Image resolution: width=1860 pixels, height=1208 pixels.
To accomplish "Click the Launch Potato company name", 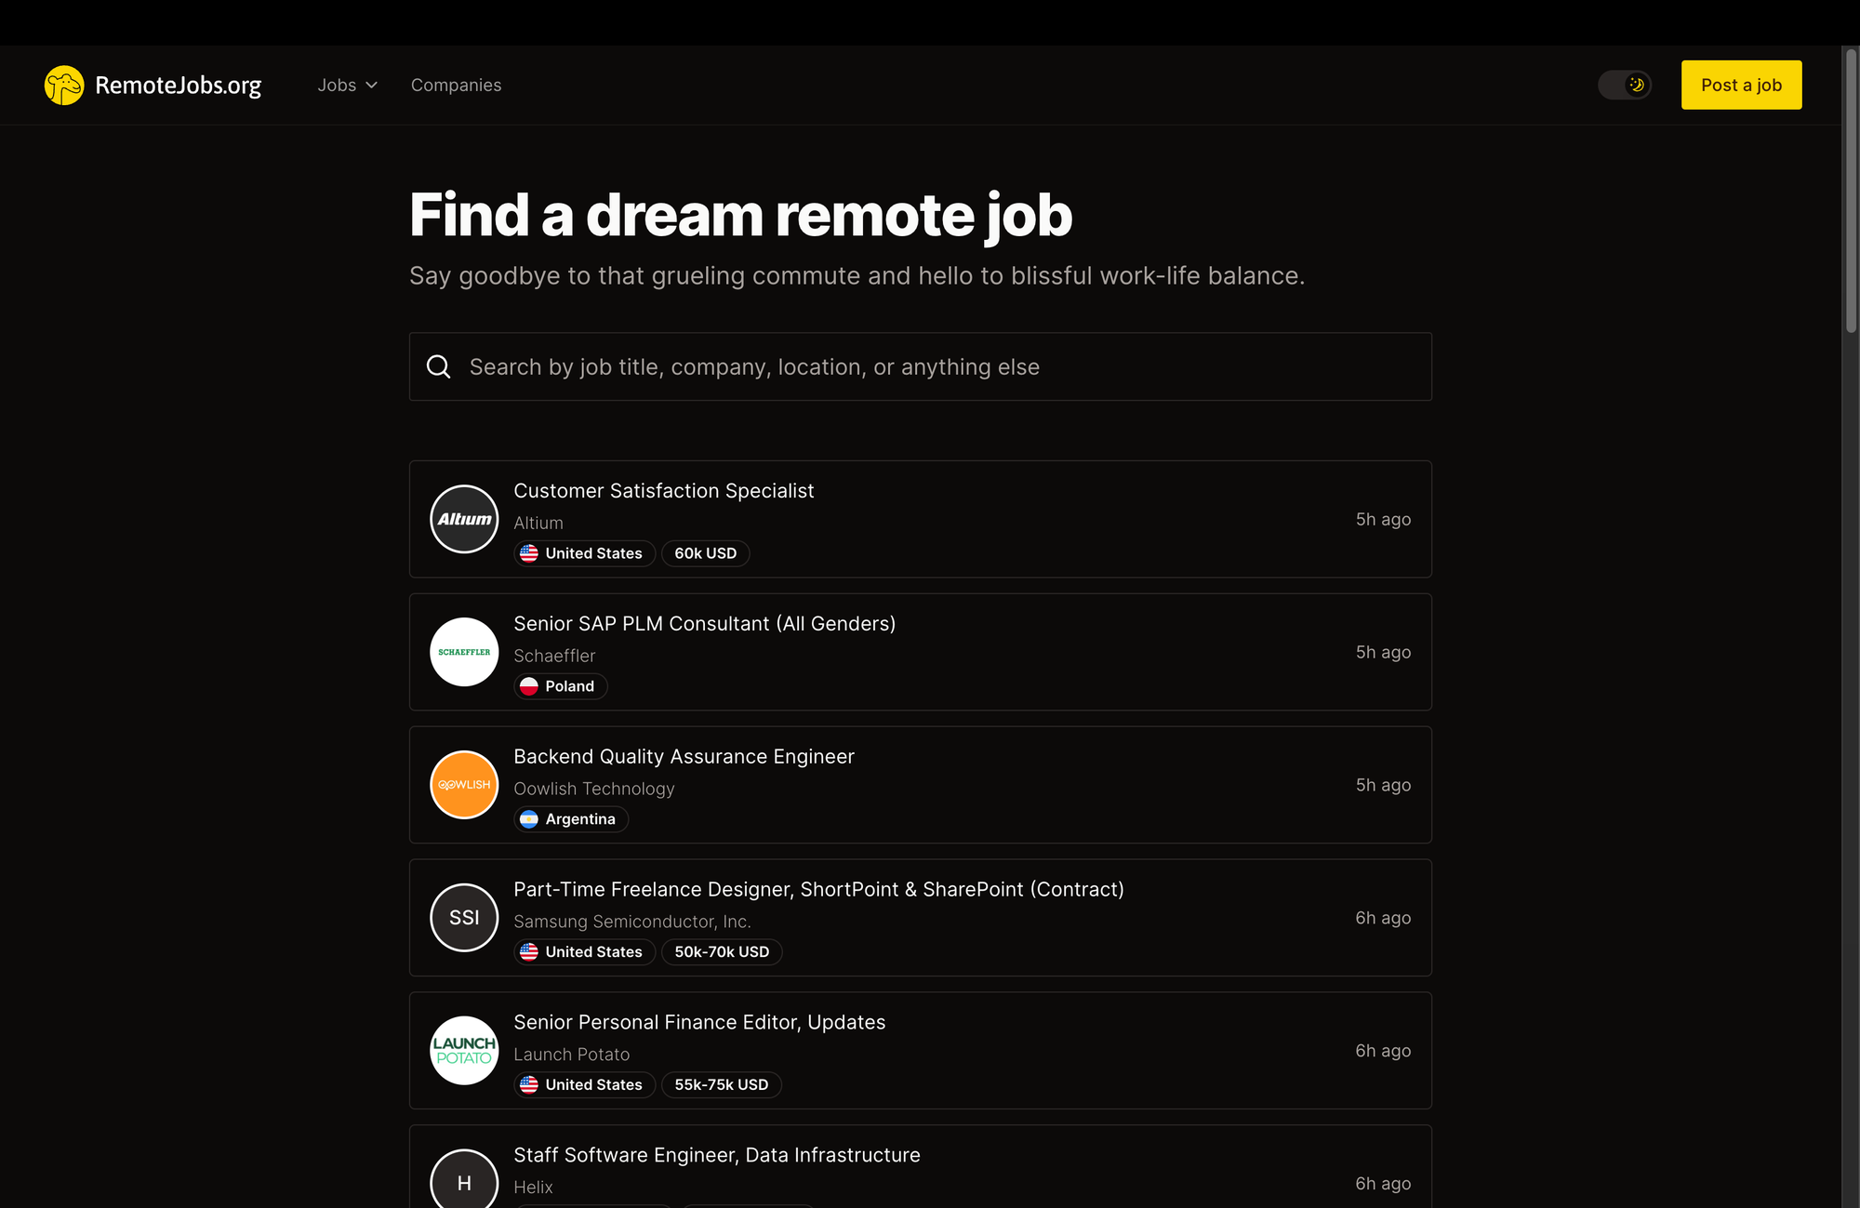I will [x=571, y=1055].
